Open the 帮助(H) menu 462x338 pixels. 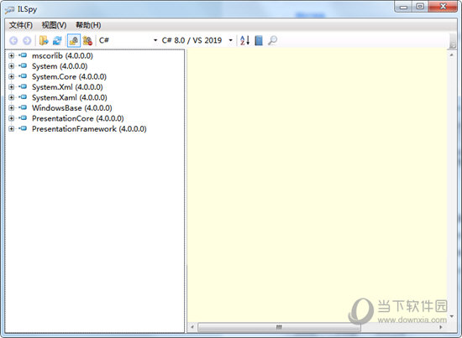pos(88,25)
